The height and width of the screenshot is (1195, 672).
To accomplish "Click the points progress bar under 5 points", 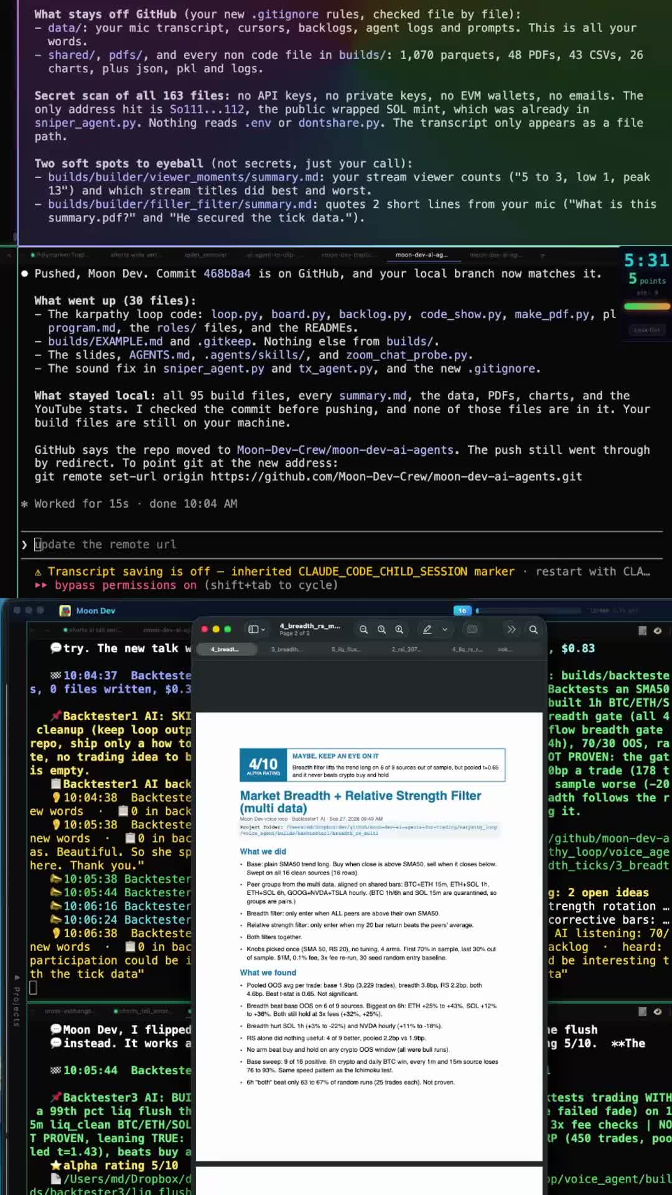I will [647, 306].
